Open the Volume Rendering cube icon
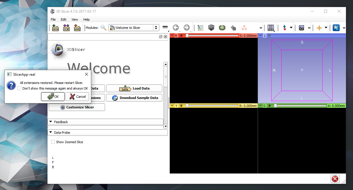This screenshot has height=190, width=353. click(x=211, y=28)
